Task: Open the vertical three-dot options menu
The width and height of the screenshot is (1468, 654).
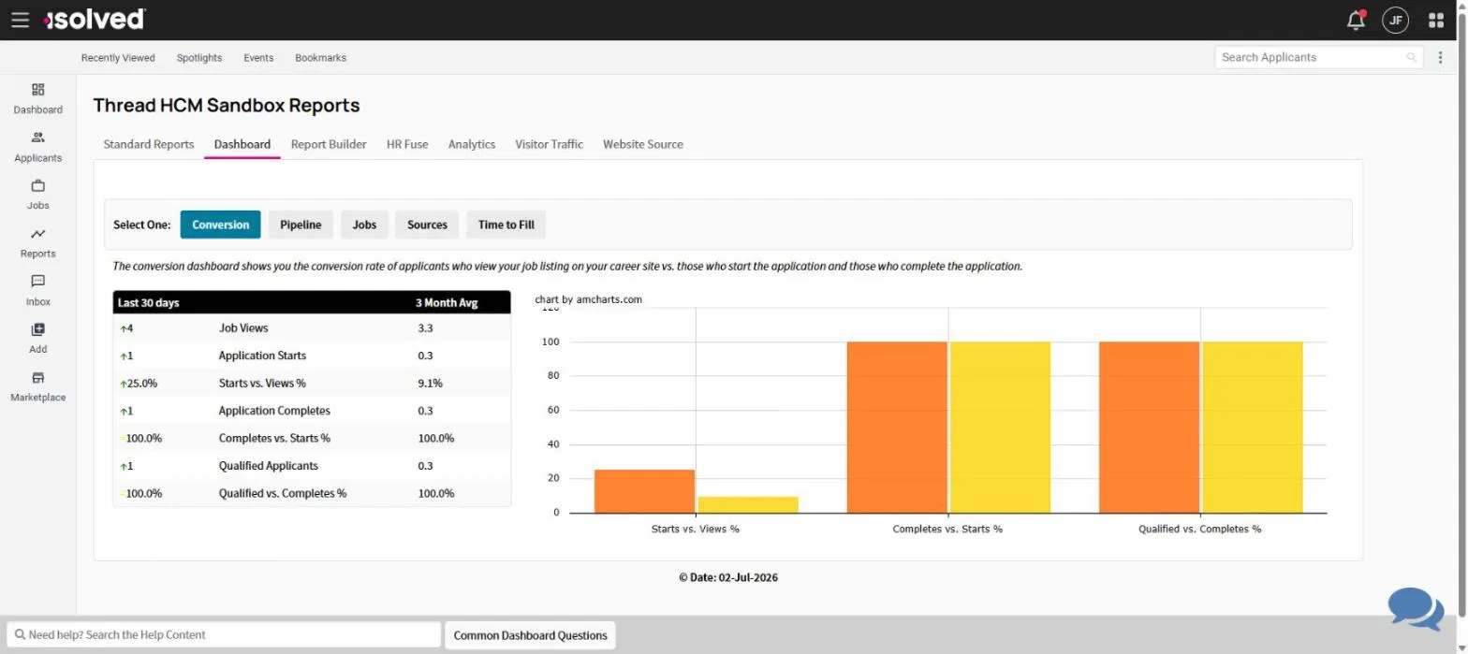Action: click(x=1440, y=57)
